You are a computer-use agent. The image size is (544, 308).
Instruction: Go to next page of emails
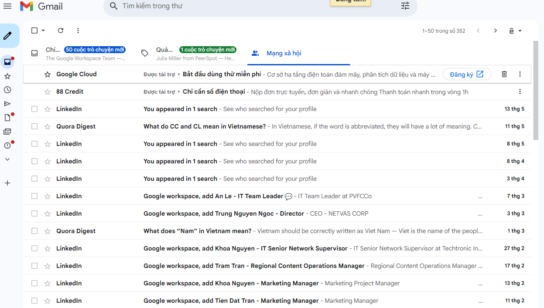pos(495,30)
